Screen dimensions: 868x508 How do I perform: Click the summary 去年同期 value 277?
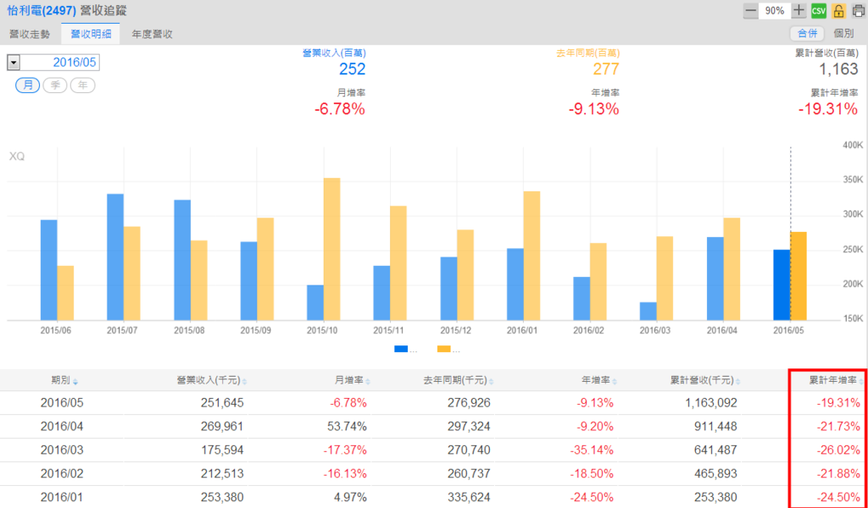(606, 69)
